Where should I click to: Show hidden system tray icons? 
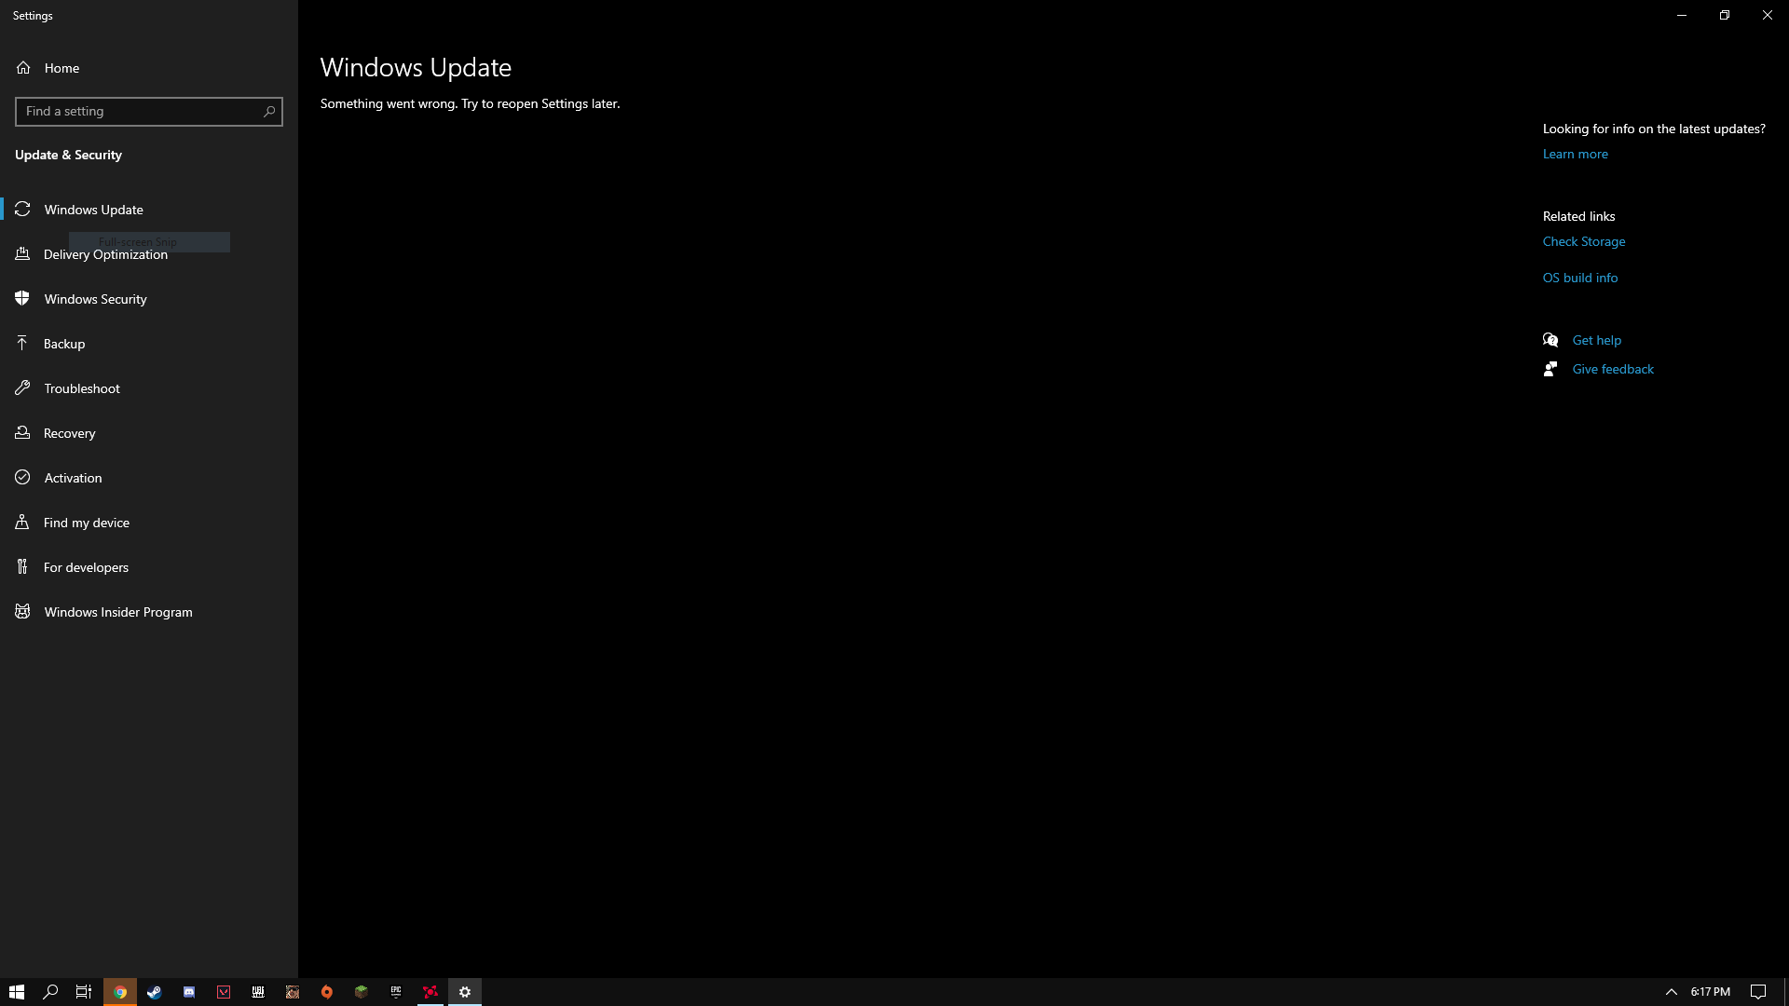click(1672, 992)
